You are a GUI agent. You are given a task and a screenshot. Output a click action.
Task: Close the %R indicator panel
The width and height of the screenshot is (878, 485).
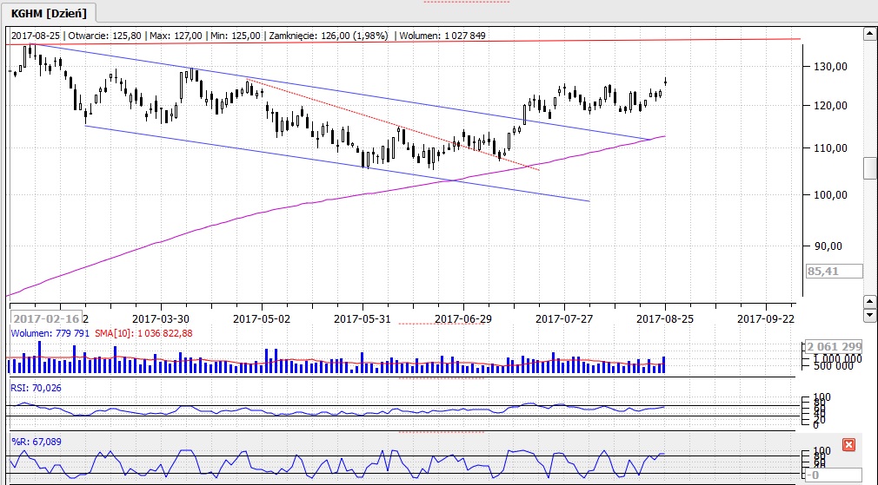point(849,444)
